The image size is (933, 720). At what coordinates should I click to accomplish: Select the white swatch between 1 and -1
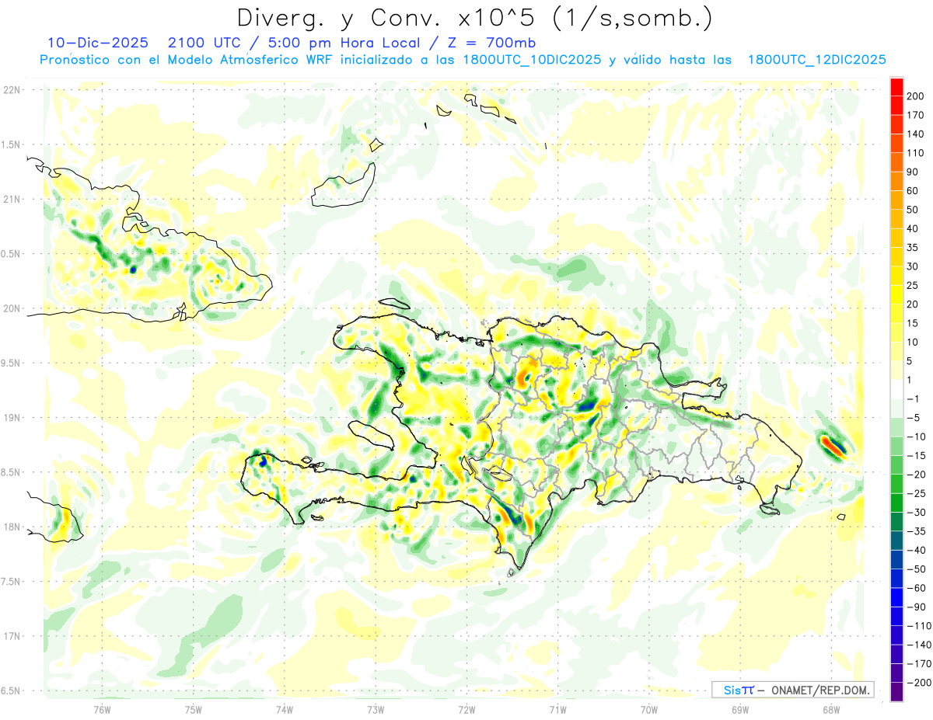pos(897,390)
